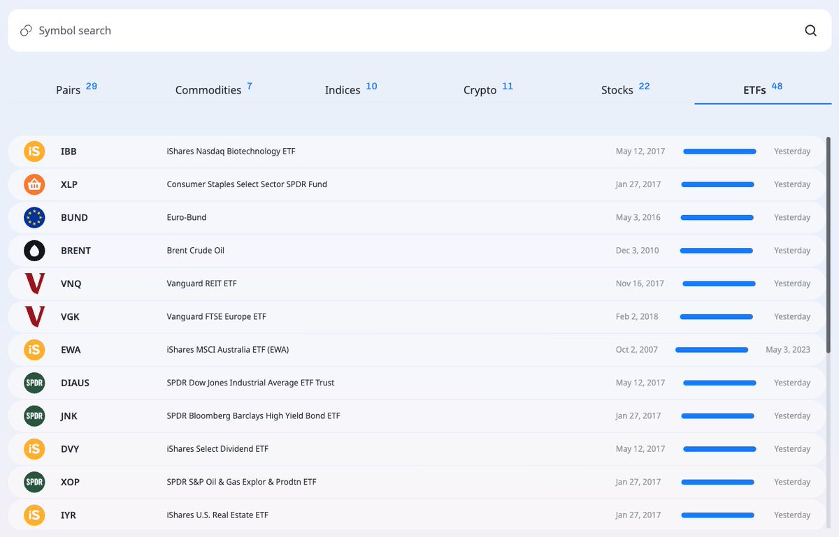Image resolution: width=839 pixels, height=537 pixels.
Task: Click the "May 3, 2023" end date
Action: tap(788, 350)
